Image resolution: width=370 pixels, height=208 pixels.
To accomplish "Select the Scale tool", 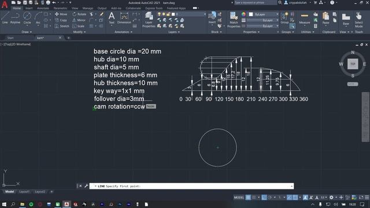I will click(x=79, y=26).
